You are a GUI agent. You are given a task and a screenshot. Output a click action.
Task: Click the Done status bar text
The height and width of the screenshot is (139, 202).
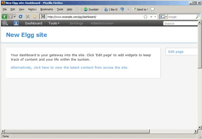point(6,136)
